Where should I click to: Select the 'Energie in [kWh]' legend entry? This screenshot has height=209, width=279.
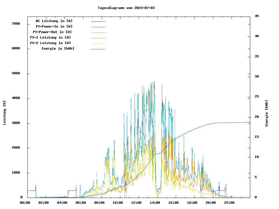[x=58, y=48]
